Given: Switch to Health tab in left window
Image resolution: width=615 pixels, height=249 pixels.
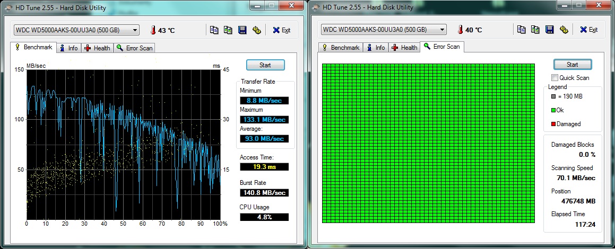Looking at the screenshot, I should (97, 48).
